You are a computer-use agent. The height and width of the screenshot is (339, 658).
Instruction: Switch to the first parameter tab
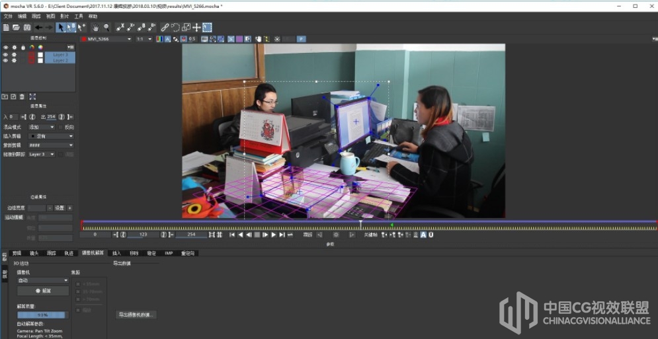pyautogui.click(x=17, y=253)
